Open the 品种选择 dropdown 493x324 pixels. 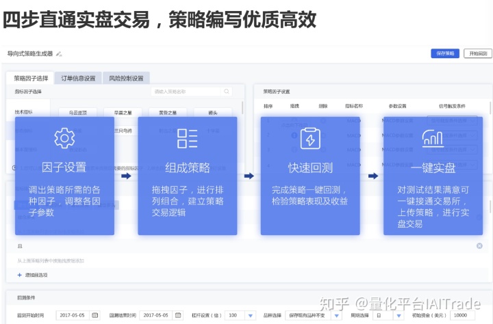[313, 315]
